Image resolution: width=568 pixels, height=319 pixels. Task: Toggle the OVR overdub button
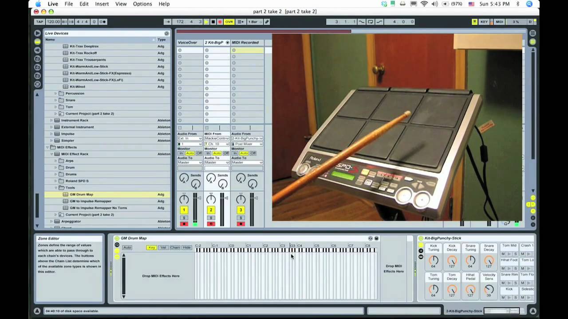tap(229, 22)
